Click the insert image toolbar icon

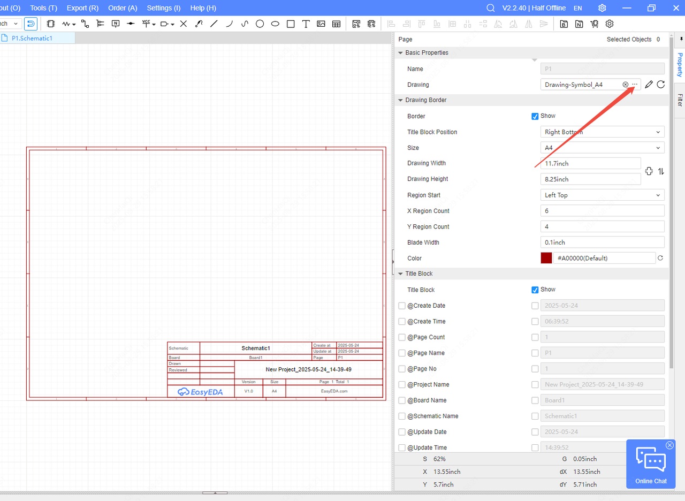pos(321,24)
